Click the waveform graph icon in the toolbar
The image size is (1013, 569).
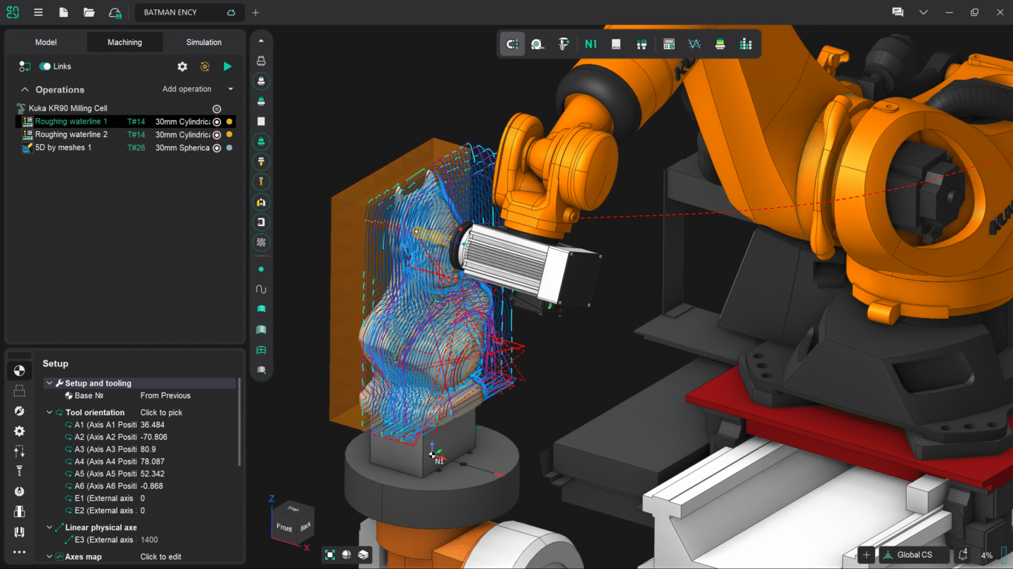point(694,44)
